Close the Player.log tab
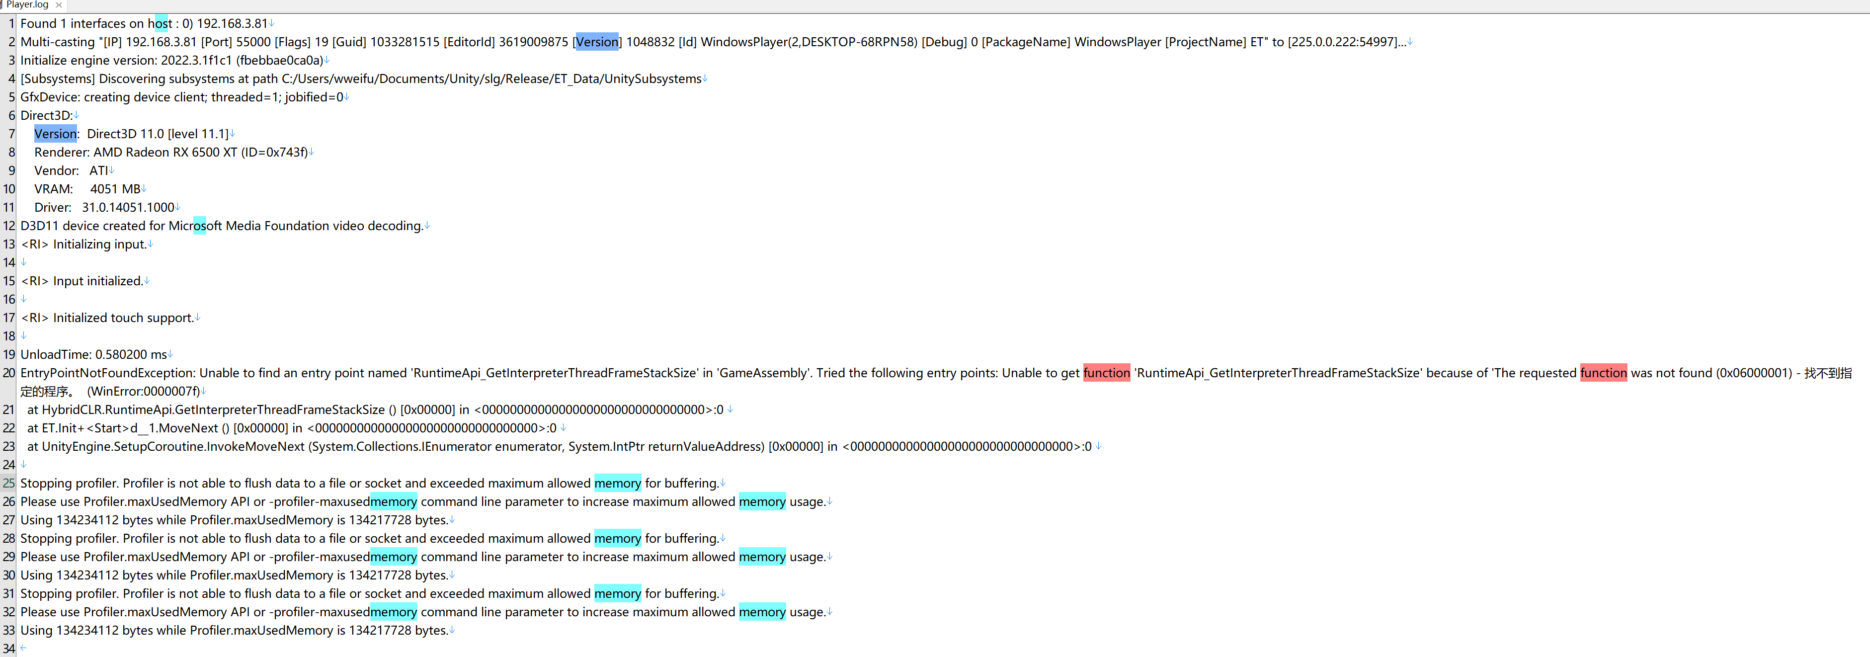The height and width of the screenshot is (657, 1870). point(59,5)
